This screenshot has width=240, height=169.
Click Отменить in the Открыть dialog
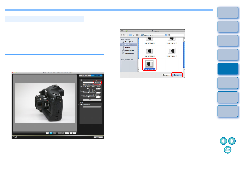[167, 75]
